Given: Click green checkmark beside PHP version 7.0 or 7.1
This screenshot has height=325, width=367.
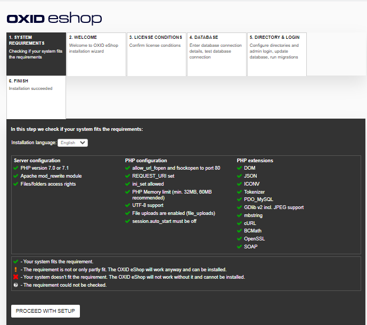Looking at the screenshot, I should click(x=16, y=168).
